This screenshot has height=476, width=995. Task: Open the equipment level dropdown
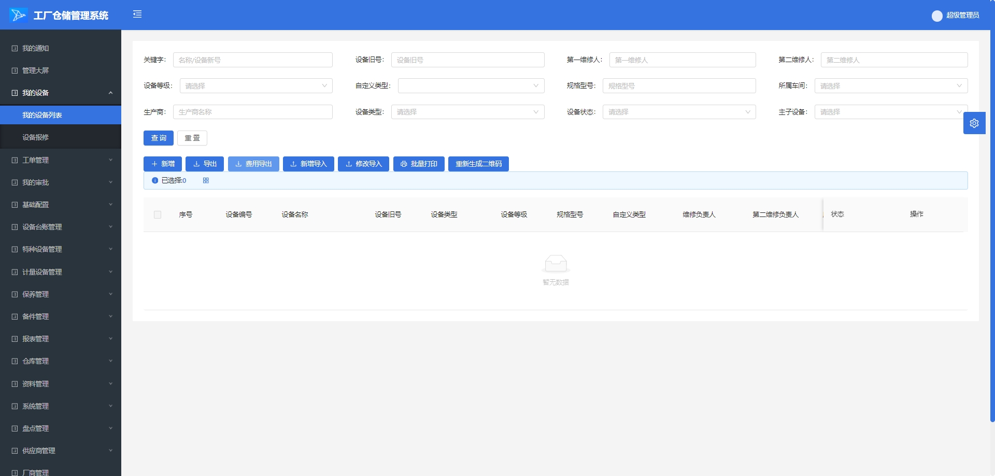pyautogui.click(x=255, y=86)
